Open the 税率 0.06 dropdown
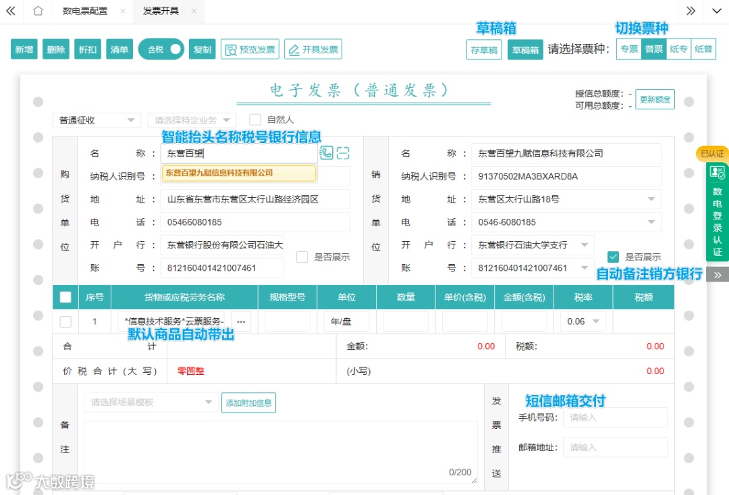This screenshot has height=495, width=729. click(x=583, y=321)
